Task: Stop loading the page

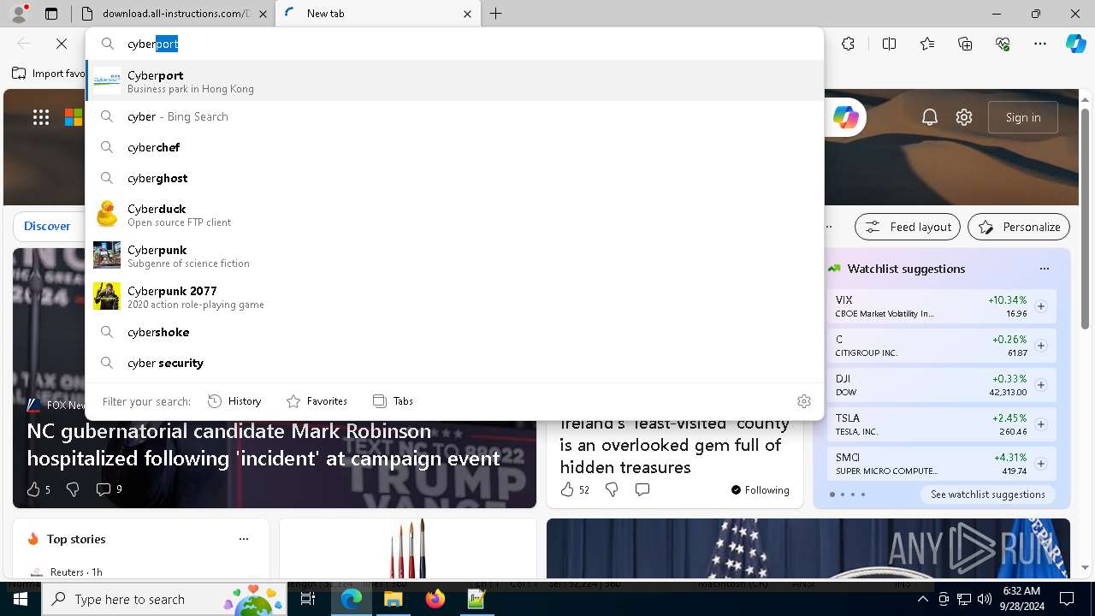Action: pos(62,44)
